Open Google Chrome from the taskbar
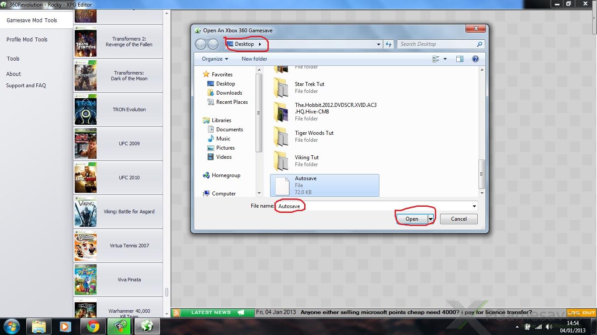 click(93, 326)
